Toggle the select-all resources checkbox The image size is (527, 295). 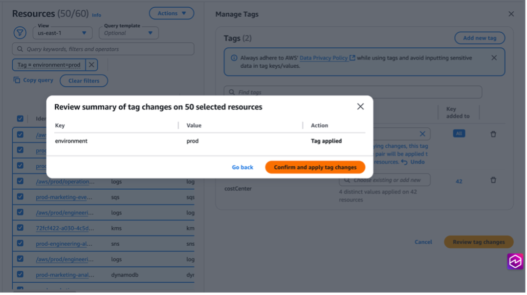(20, 118)
